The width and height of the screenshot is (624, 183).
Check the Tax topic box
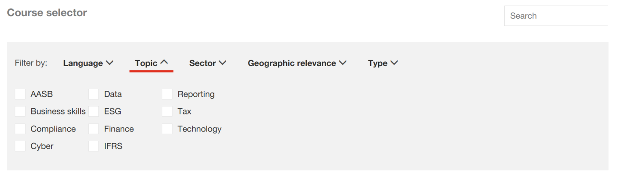[167, 112]
